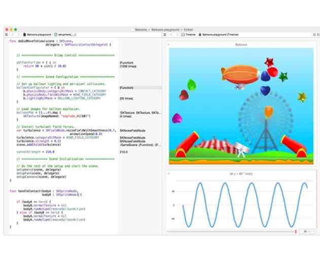
Task: Select the '(4 times)' result in sidebar
Action: (x=125, y=116)
